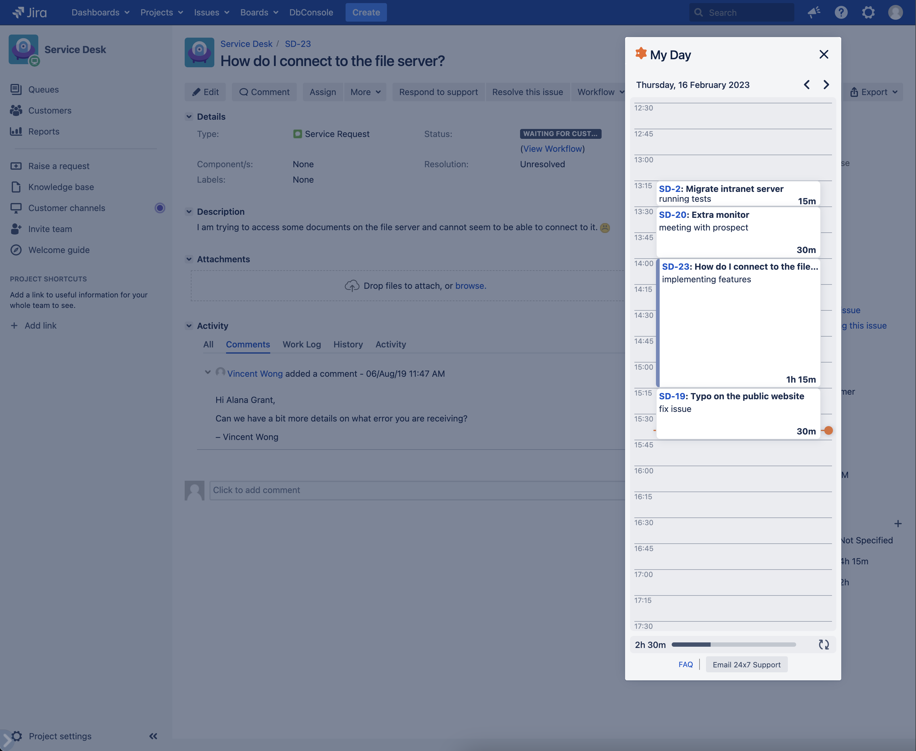Screen dimensions: 916x751
Task: Open Reports in the sidebar
Action: click(43, 131)
